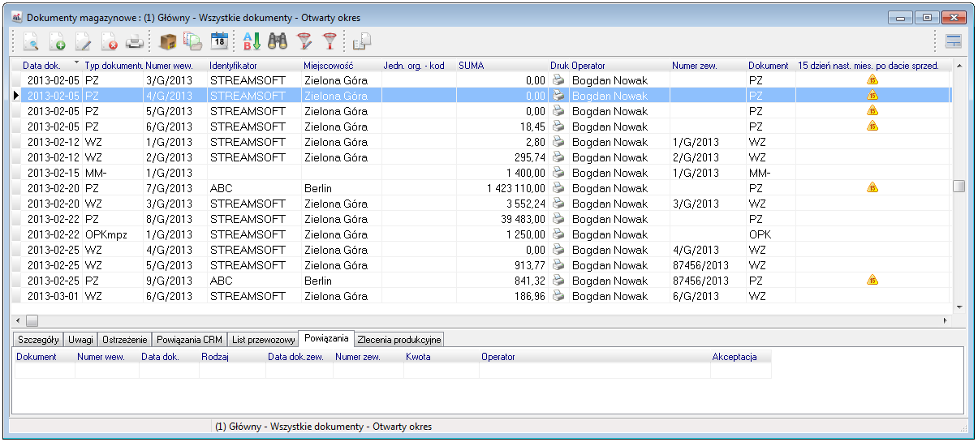Click the first Operator column header
This screenshot has height=442, width=978.
(x=619, y=66)
